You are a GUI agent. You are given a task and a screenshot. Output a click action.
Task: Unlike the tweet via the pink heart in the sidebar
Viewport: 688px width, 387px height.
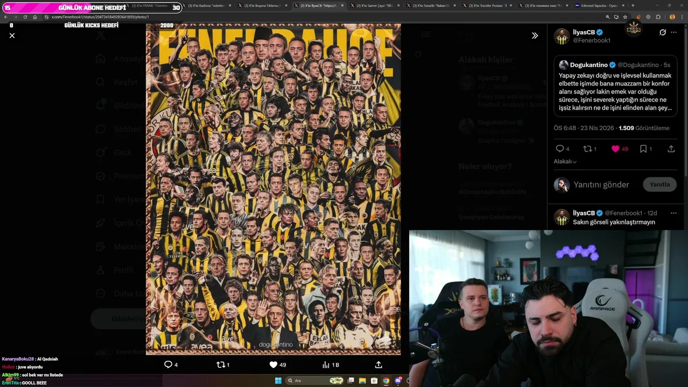click(x=615, y=149)
